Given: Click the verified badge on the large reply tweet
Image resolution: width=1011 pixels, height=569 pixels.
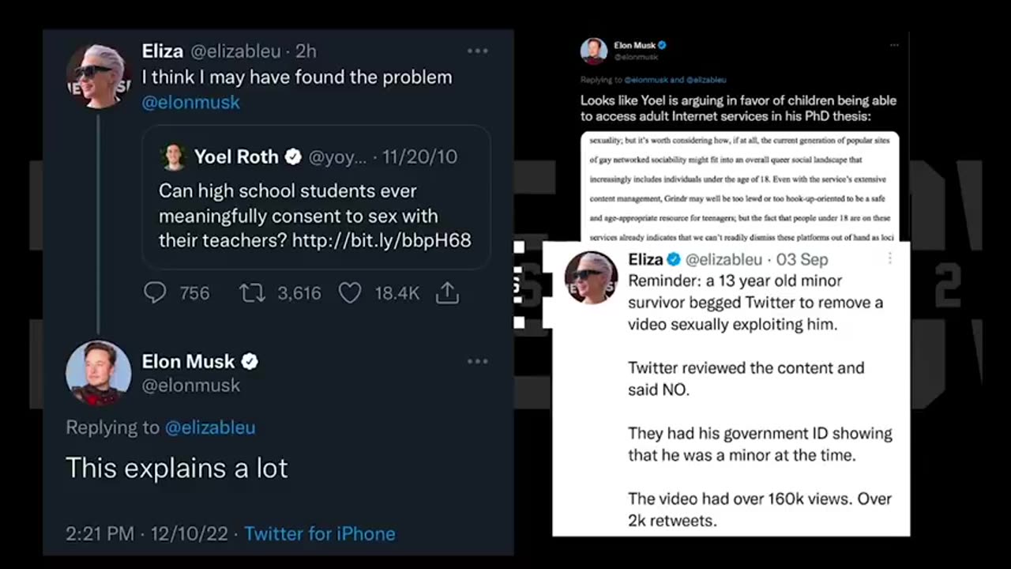Looking at the screenshot, I should (x=250, y=362).
